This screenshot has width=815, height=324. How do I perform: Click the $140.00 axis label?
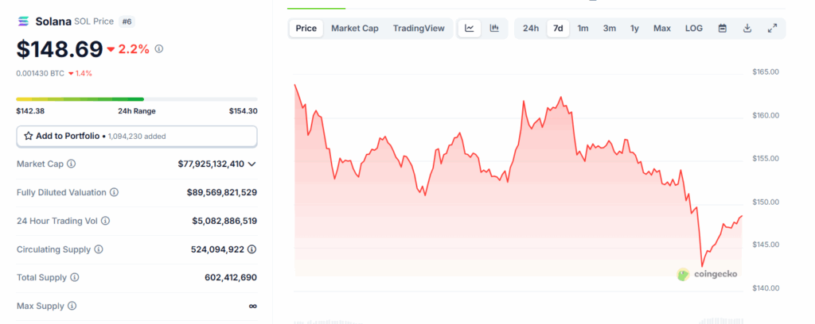(766, 287)
